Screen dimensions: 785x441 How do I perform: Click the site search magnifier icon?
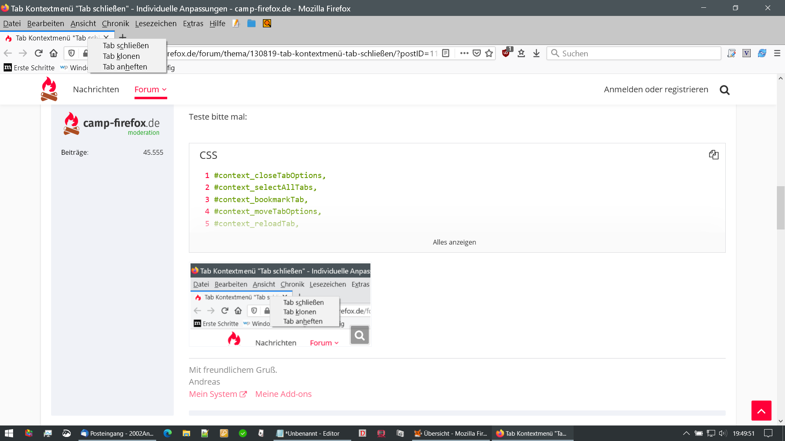click(x=724, y=90)
